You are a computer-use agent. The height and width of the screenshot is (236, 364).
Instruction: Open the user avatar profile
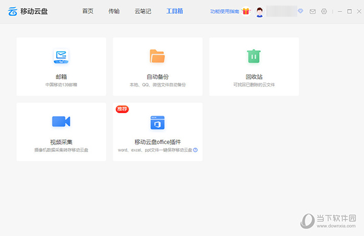pyautogui.click(x=260, y=11)
